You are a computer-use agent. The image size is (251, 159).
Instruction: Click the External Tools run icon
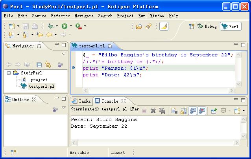tap(78, 26)
